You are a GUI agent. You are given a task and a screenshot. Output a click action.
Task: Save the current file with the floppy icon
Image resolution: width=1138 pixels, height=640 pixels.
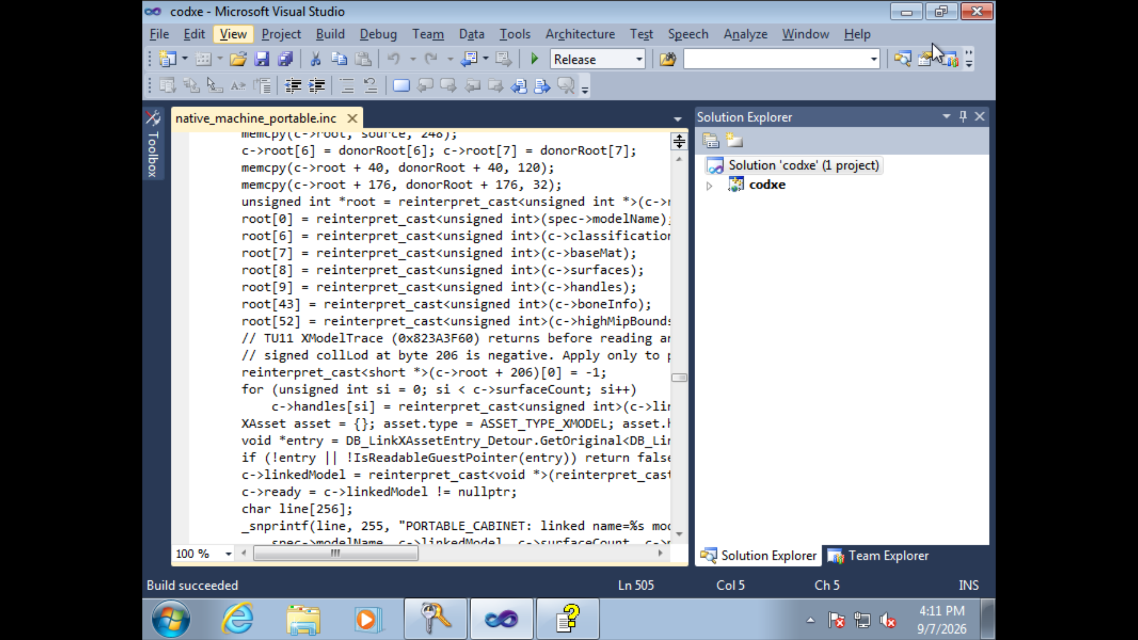point(261,59)
